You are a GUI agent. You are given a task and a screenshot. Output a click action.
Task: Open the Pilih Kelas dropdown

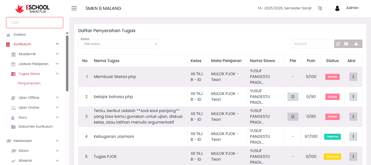pyautogui.click(x=118, y=44)
